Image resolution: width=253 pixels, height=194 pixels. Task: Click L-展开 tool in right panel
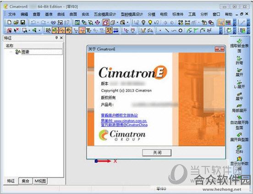[x=239, y=84]
